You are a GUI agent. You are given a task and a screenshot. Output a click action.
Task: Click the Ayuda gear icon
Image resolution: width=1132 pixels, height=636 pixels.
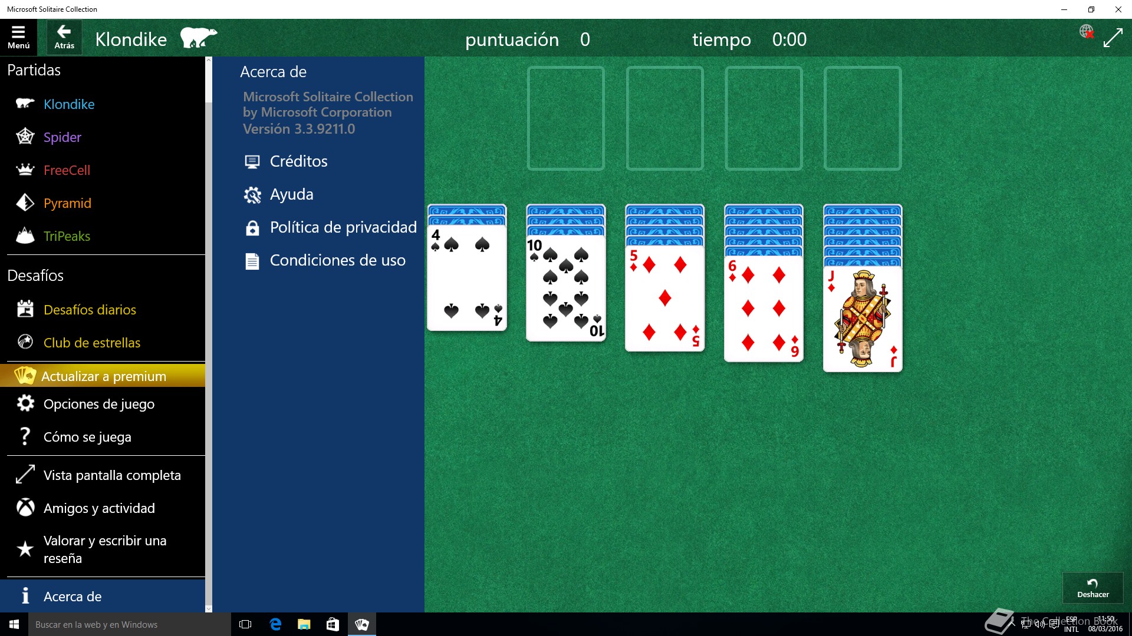pyautogui.click(x=252, y=194)
